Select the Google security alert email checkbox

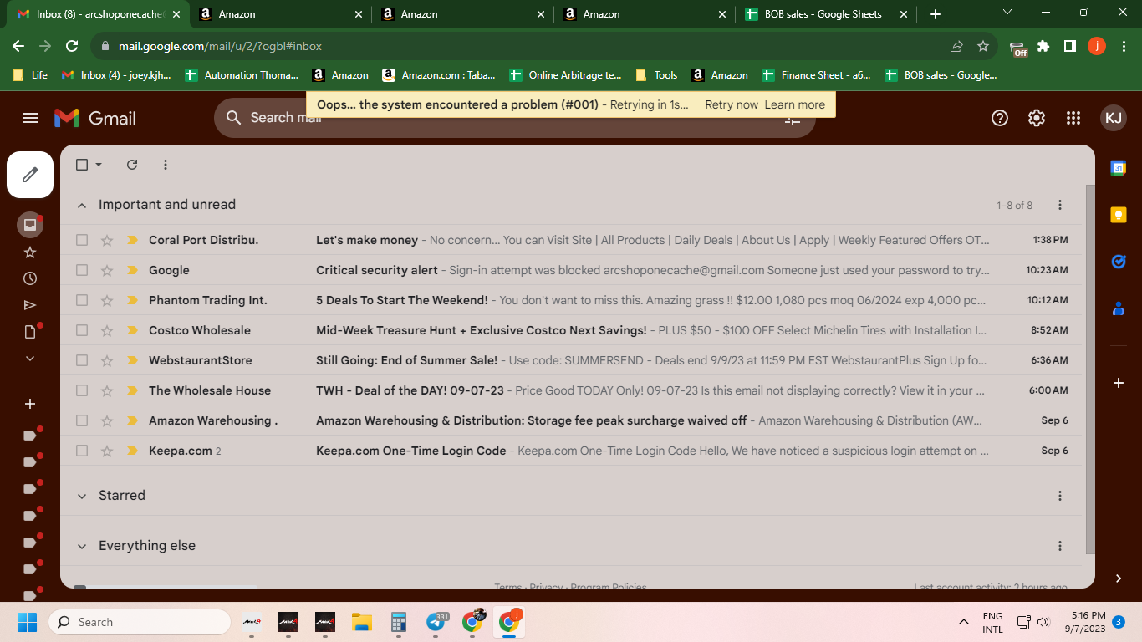tap(82, 270)
